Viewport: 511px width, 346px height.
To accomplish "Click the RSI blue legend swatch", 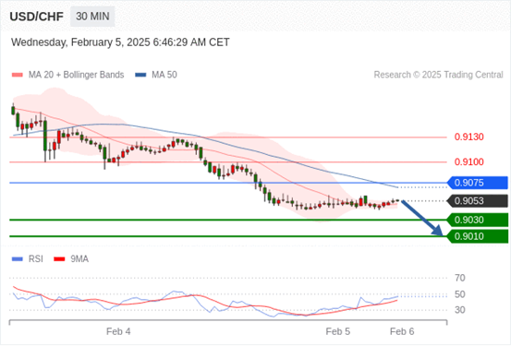I will [18, 259].
